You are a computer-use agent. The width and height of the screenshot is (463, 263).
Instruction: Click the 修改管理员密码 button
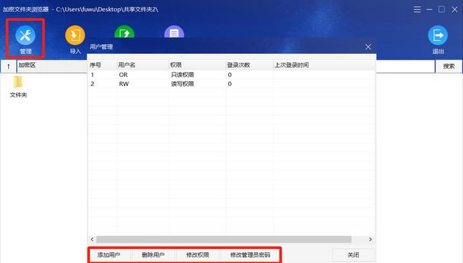pyautogui.click(x=250, y=255)
